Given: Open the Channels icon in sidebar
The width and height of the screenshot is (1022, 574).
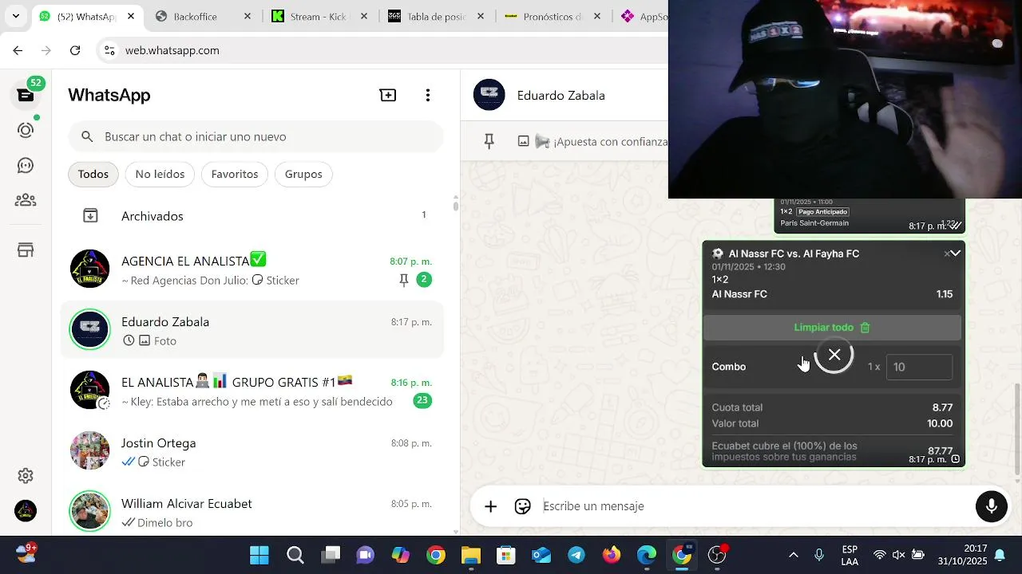Looking at the screenshot, I should tap(26, 165).
